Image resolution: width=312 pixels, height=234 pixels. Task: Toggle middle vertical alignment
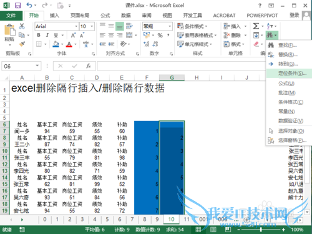pos(111,26)
